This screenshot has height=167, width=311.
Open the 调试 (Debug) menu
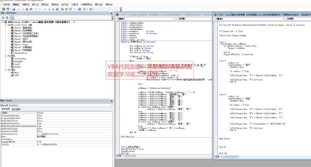tap(54, 5)
